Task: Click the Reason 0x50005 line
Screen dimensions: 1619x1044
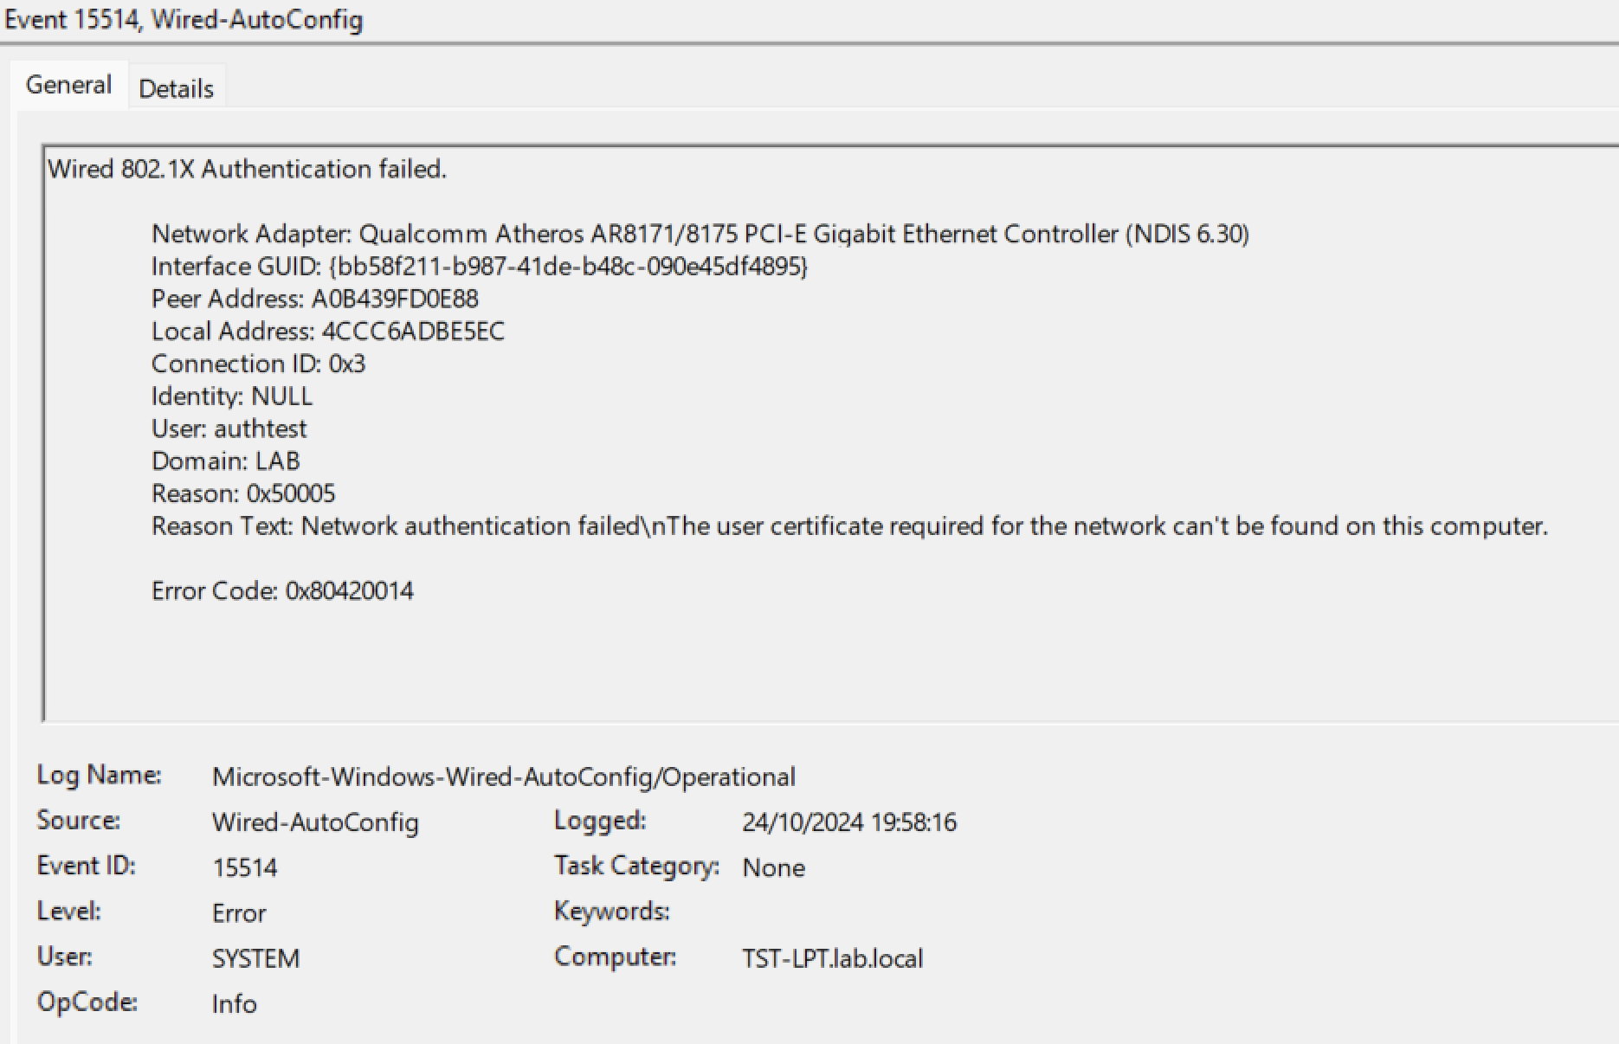Action: [243, 493]
